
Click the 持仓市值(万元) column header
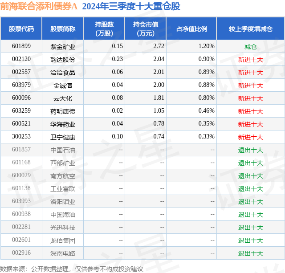point(146,29)
